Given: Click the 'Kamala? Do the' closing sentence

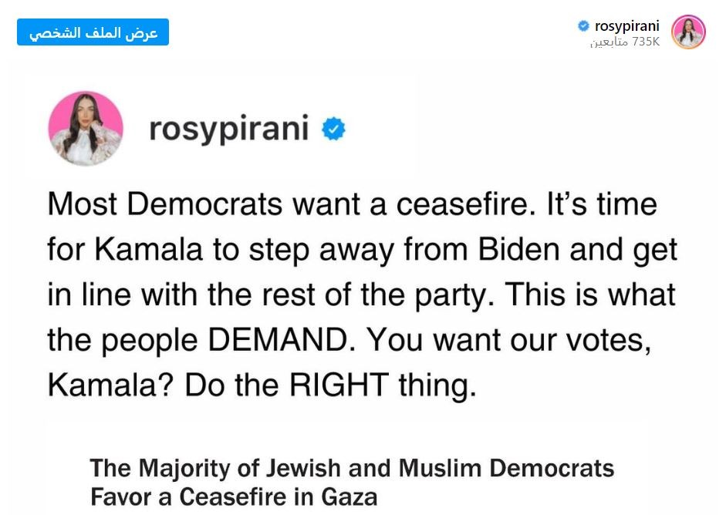Looking at the screenshot, I should tap(262, 385).
